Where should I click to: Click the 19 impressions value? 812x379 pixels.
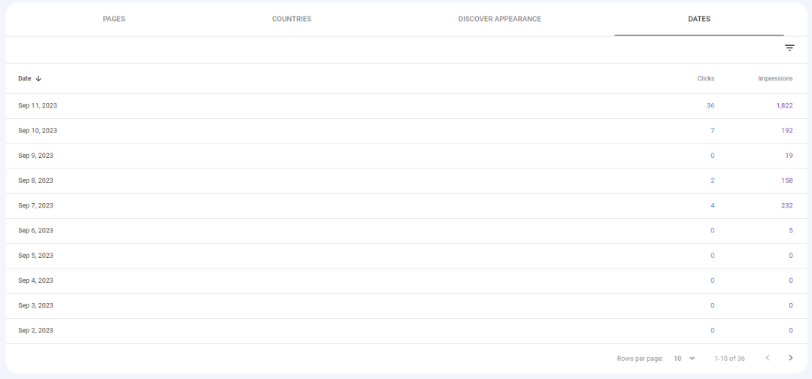point(789,156)
